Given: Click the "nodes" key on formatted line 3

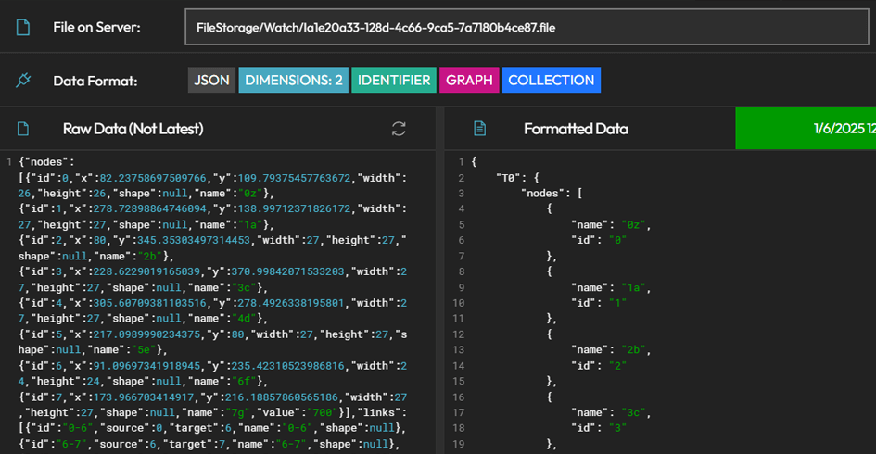Looking at the screenshot, I should (x=542, y=193).
